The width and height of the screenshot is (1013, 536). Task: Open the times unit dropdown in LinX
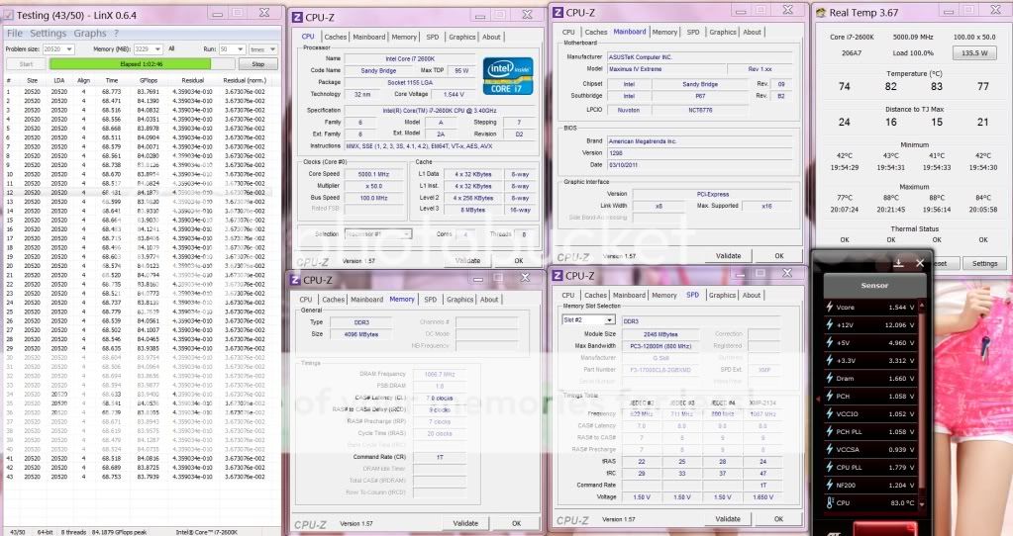[x=261, y=48]
